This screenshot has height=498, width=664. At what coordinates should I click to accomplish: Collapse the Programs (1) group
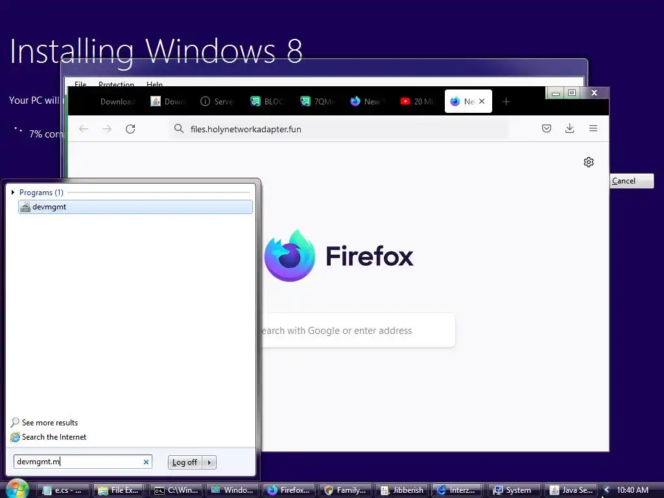click(13, 192)
